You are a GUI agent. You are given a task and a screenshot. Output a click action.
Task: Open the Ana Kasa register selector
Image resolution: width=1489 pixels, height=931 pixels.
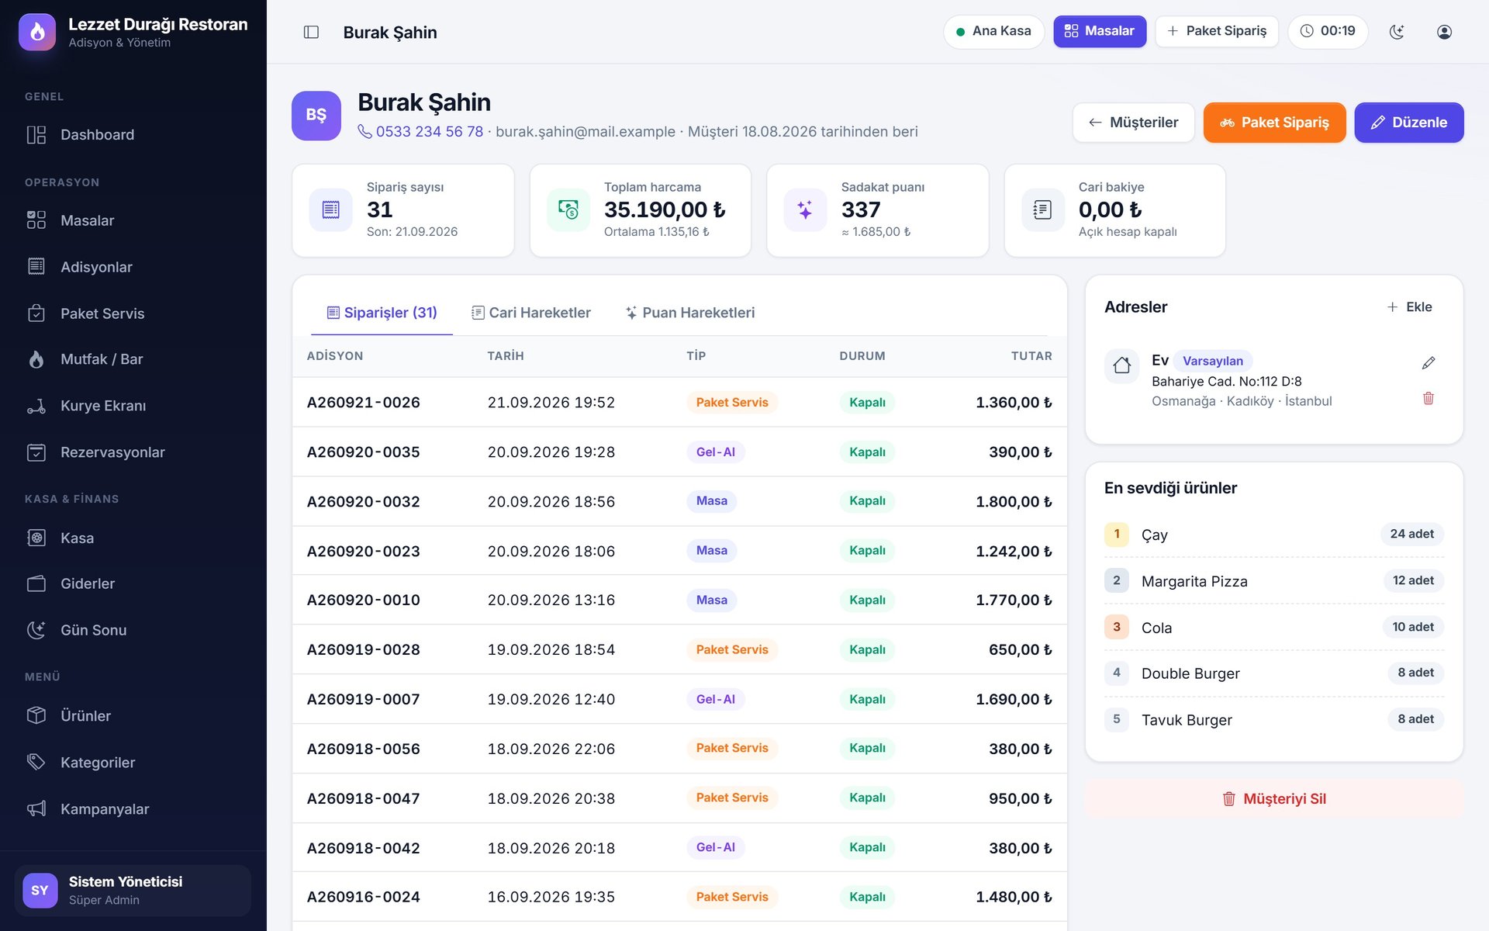993,32
